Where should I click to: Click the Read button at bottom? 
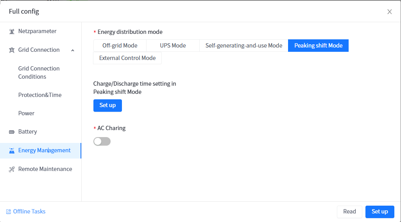point(349,211)
